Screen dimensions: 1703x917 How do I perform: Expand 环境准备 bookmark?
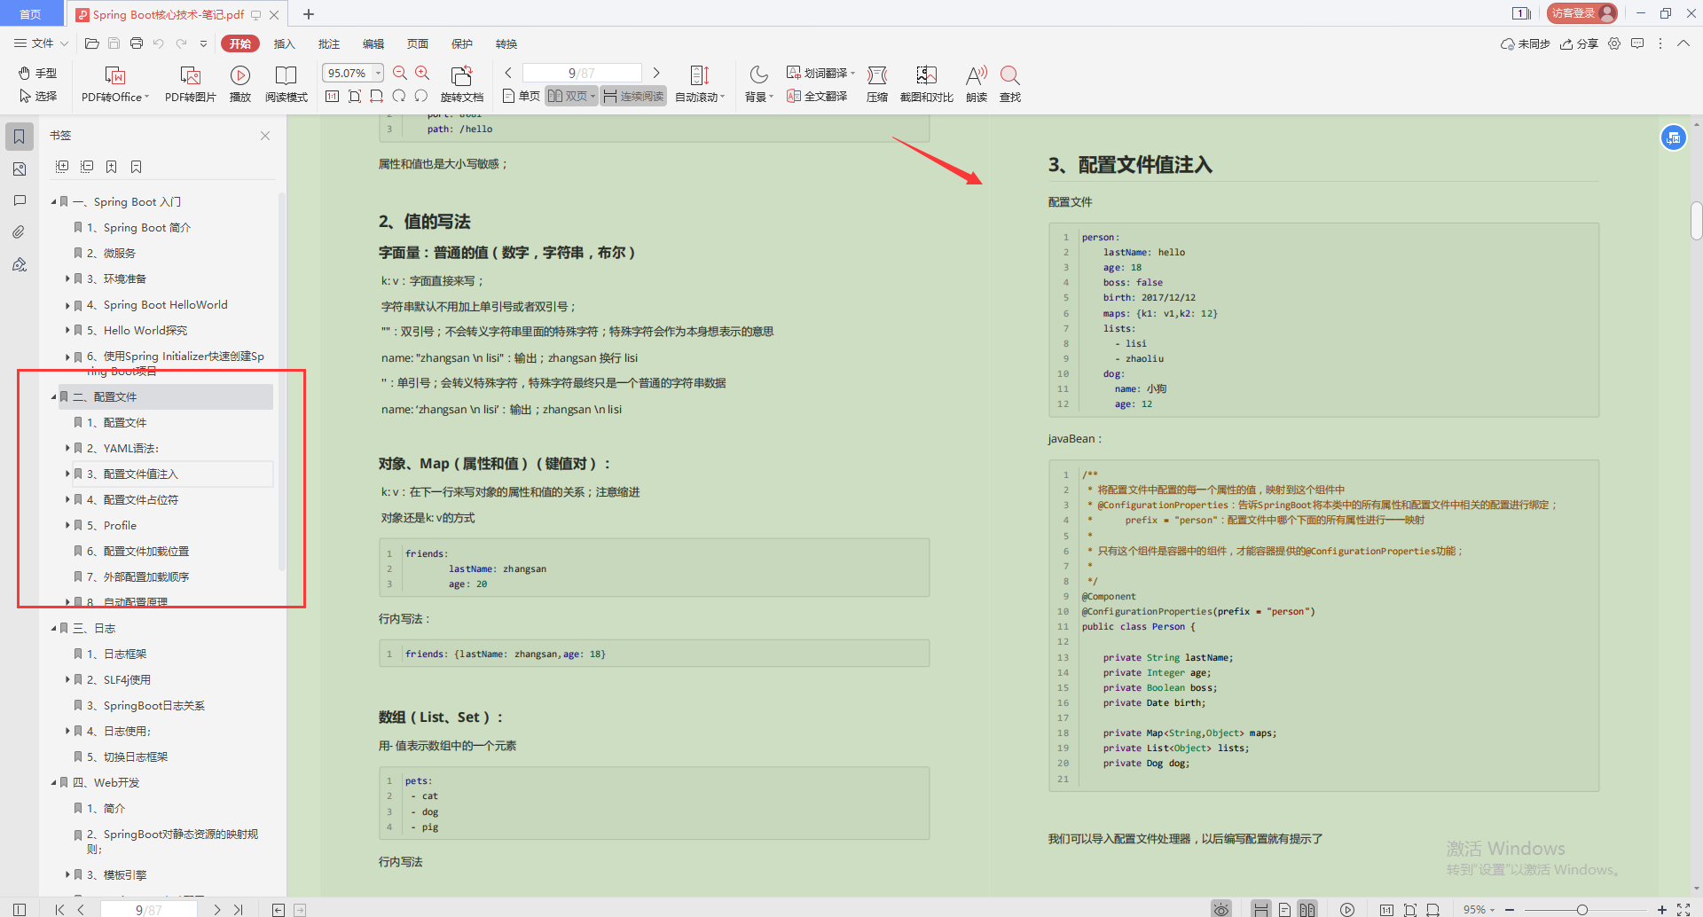pyautogui.click(x=67, y=279)
